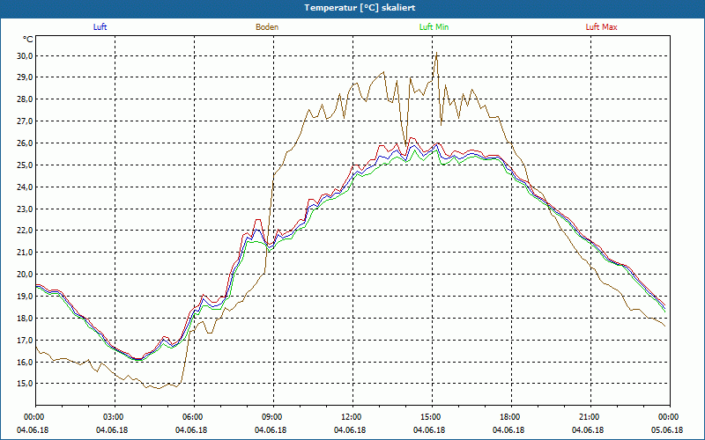Click the red 'Luft Max' legend label
Viewport: 705px width, 440px height.
coord(601,27)
